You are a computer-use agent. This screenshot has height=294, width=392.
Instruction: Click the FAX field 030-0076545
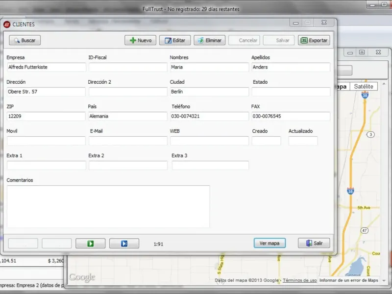pyautogui.click(x=291, y=116)
